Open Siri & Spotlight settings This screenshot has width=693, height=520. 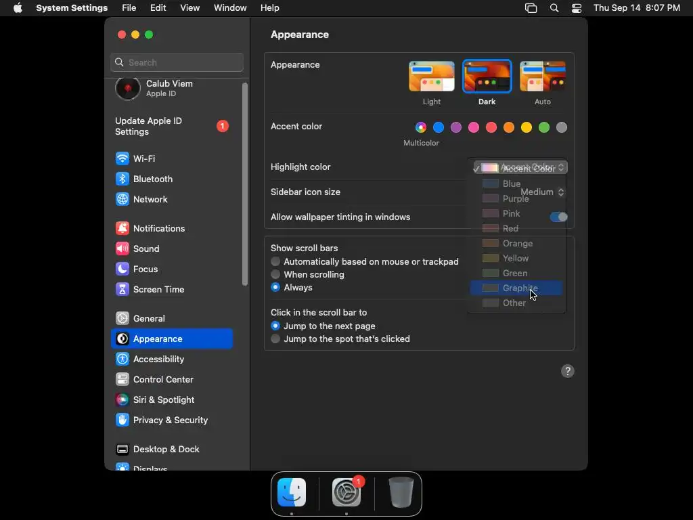(171, 399)
